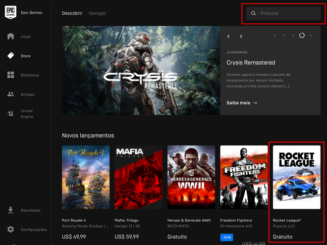Click the US$ 59,99 price
327x245 pixels.
point(127,237)
